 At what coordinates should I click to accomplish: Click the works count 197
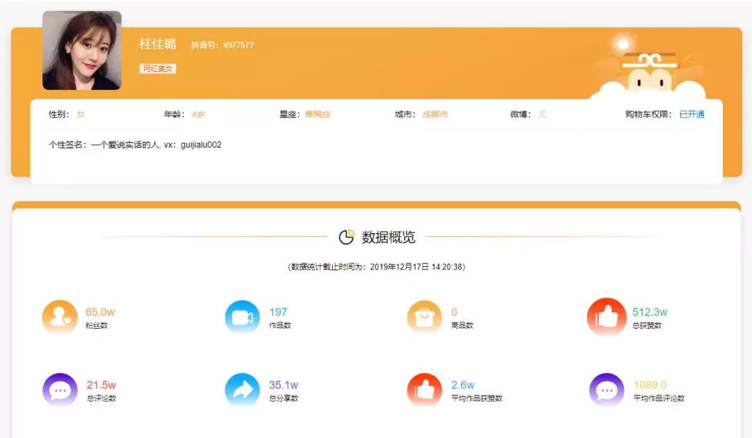pyautogui.click(x=278, y=312)
